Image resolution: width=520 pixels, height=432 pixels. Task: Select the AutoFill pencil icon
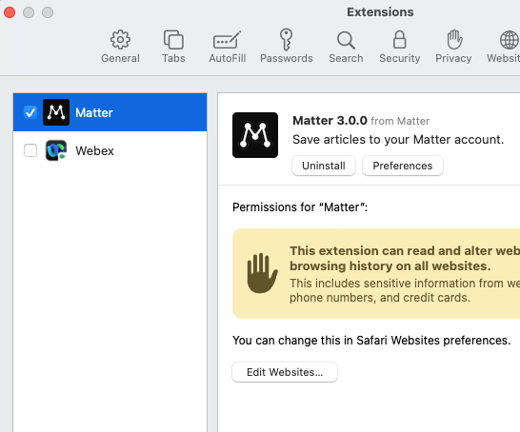228,40
